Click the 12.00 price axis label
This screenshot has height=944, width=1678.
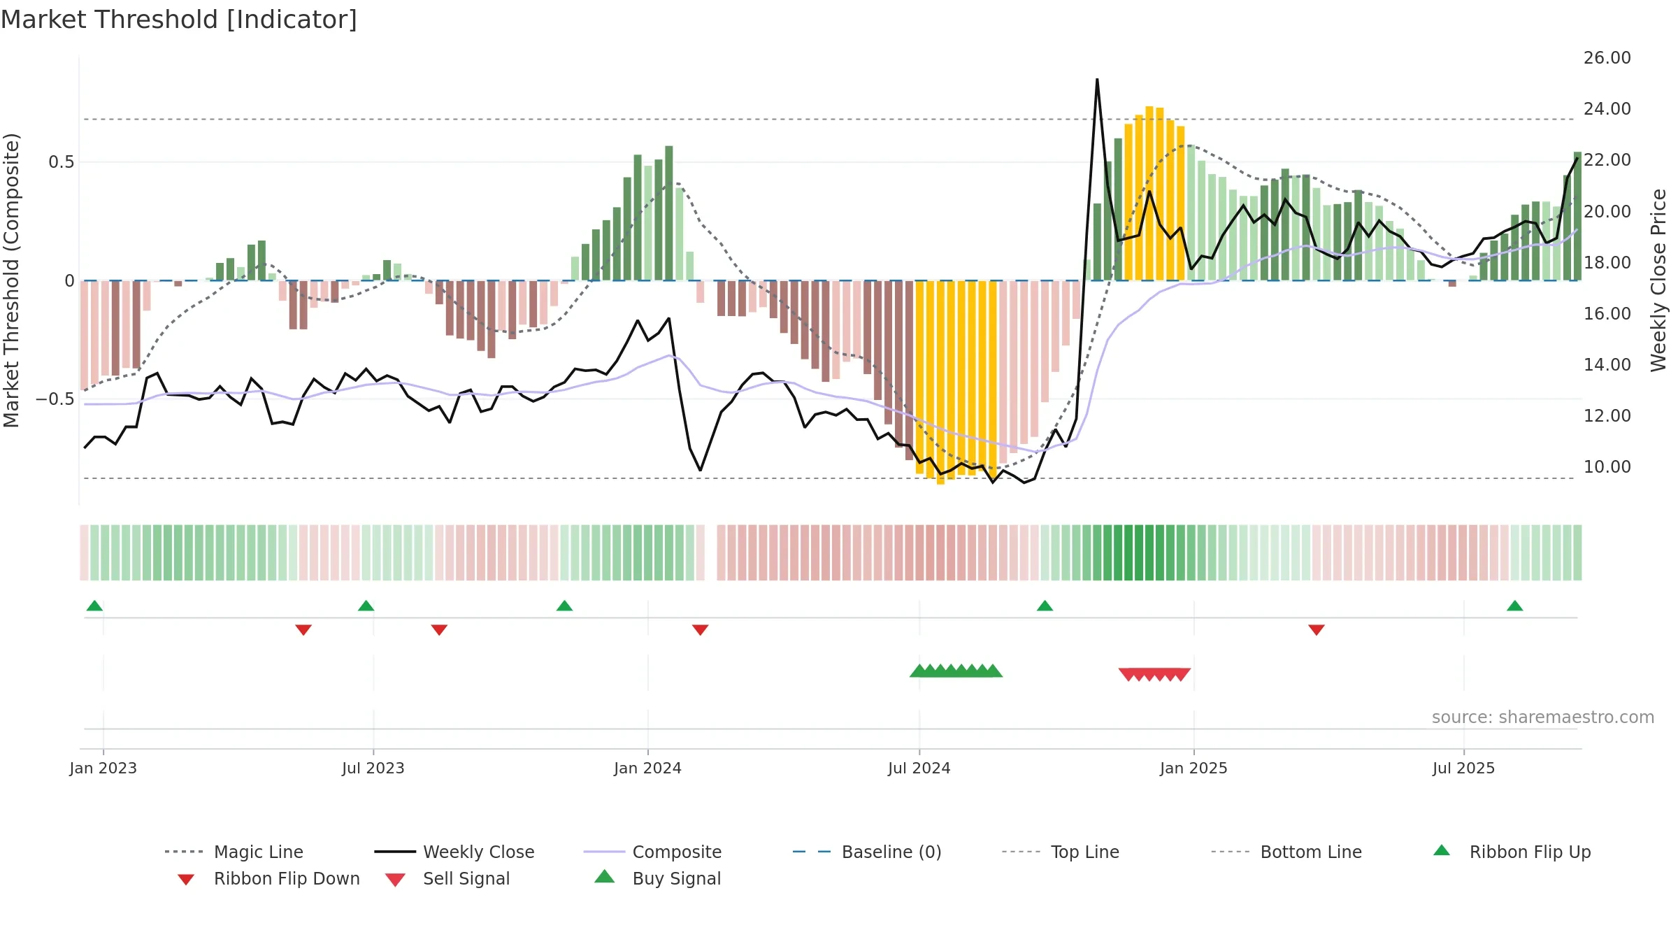coord(1607,416)
